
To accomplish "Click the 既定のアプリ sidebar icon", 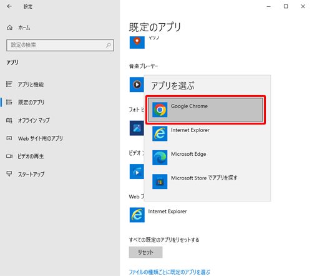I will tap(9, 102).
